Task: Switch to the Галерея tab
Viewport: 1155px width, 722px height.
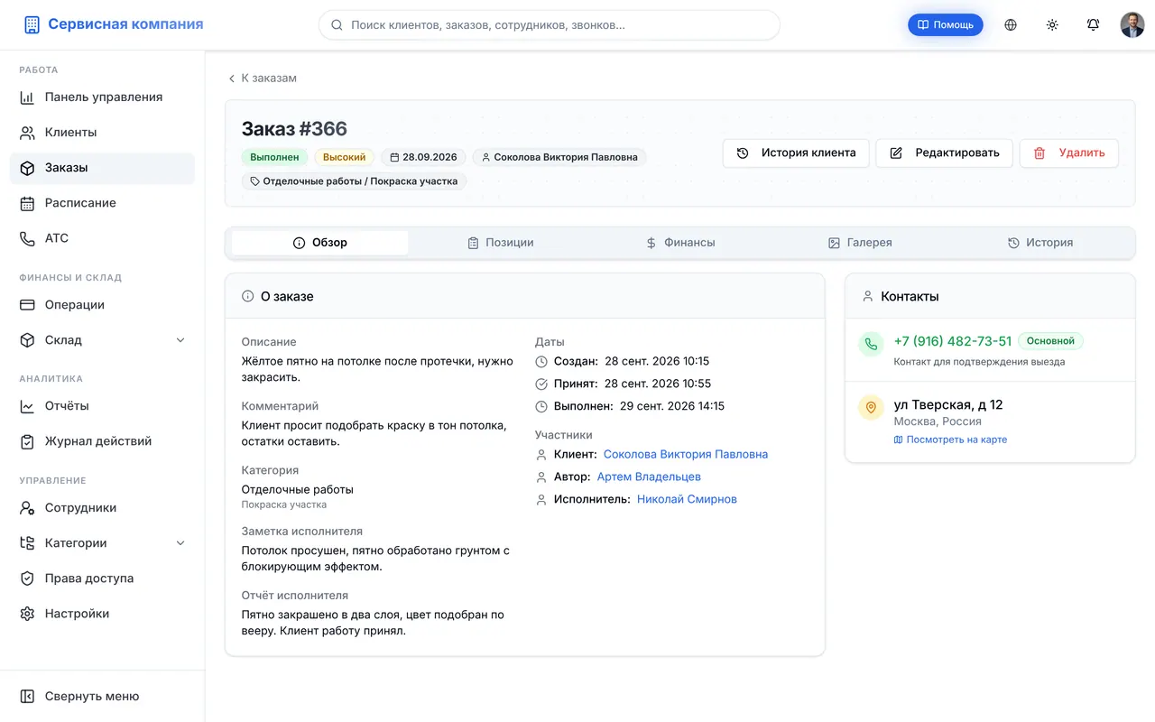Action: (x=860, y=243)
